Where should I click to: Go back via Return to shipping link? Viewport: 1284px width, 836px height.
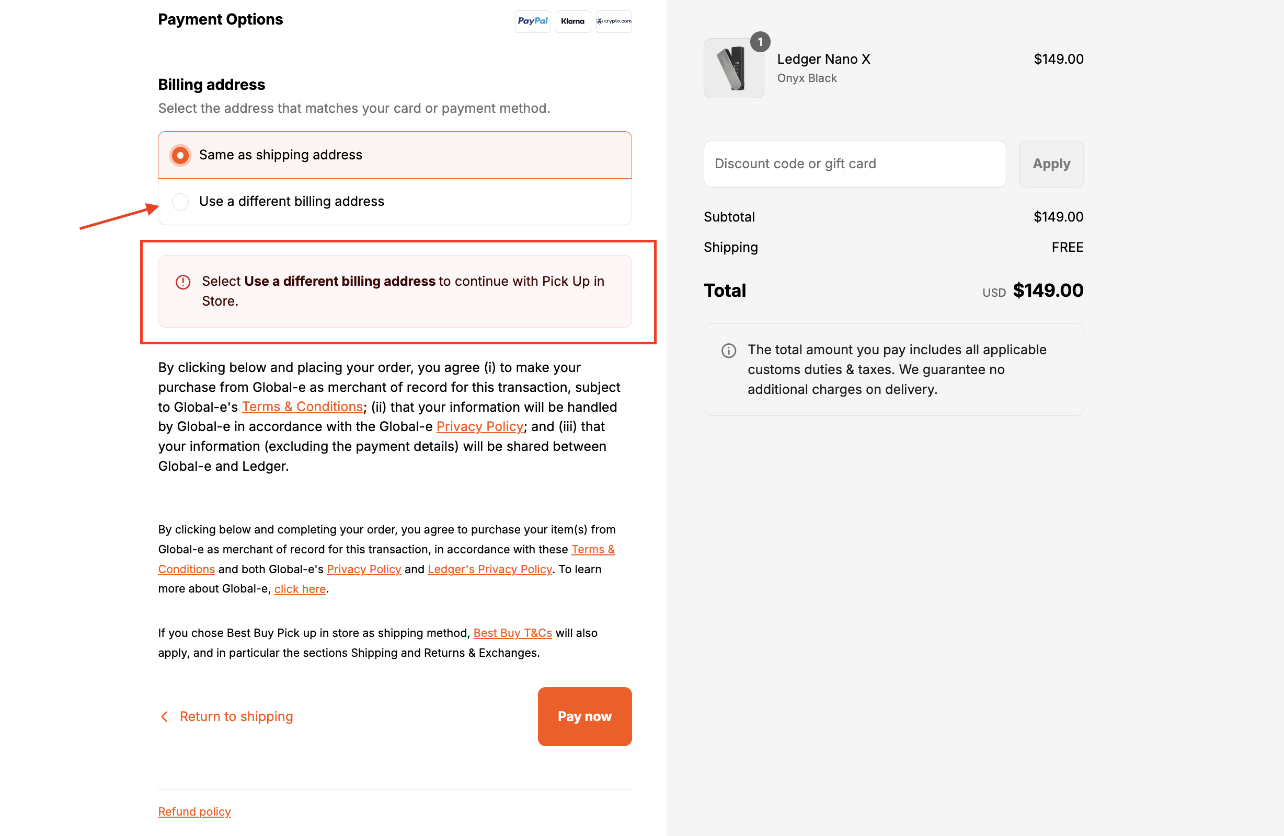236,716
